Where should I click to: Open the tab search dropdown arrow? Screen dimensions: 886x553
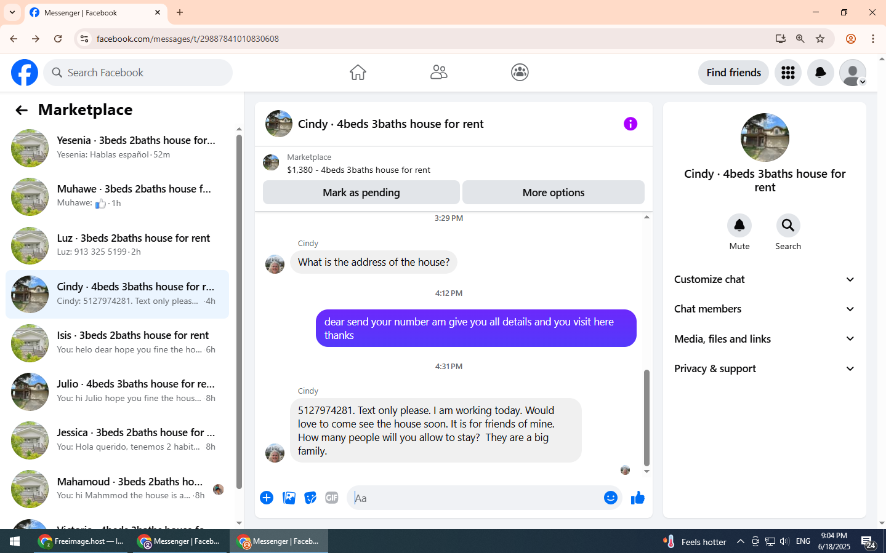(12, 12)
